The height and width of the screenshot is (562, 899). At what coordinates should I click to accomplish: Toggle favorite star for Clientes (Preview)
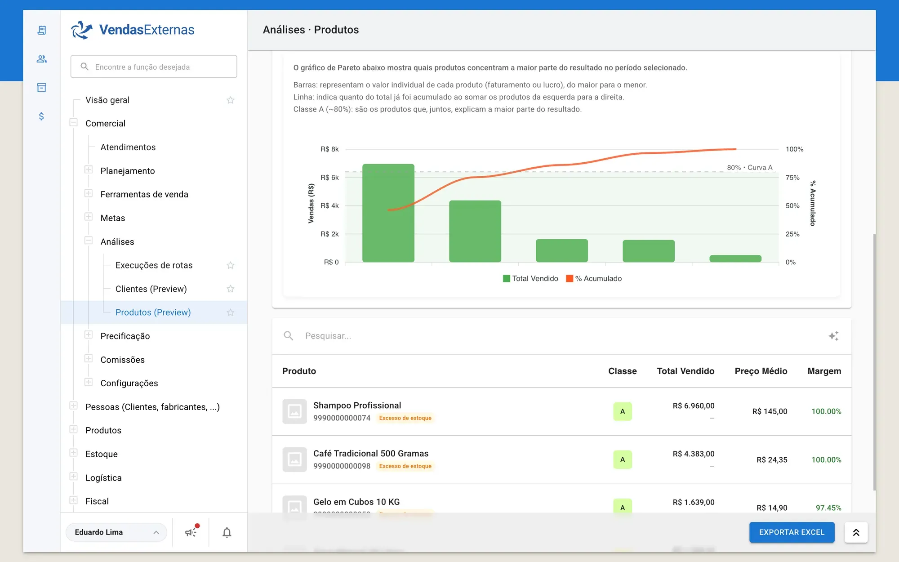pyautogui.click(x=231, y=289)
